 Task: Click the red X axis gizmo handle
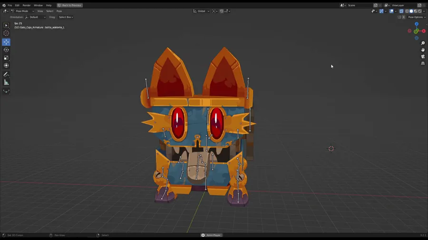coord(424,31)
